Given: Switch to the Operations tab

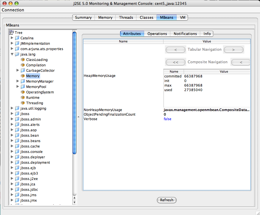Looking at the screenshot, I should pos(157,34).
